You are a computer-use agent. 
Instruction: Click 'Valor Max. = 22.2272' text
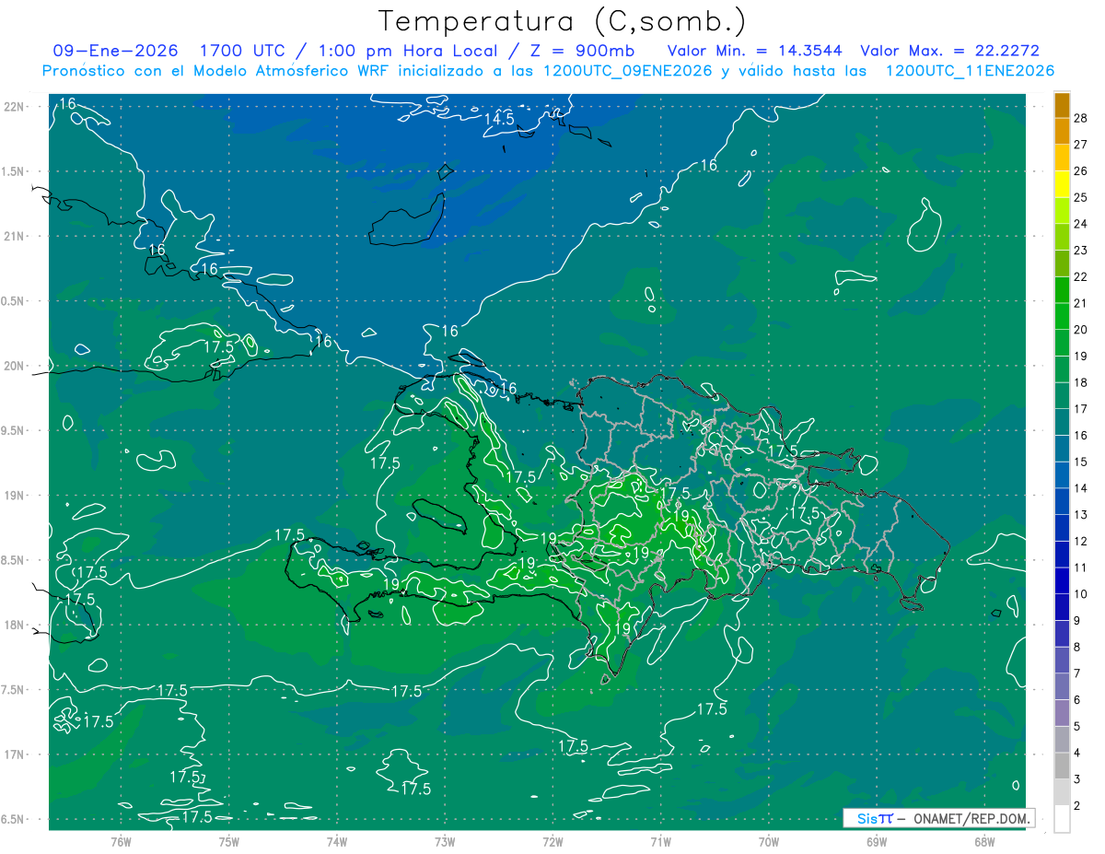pyautogui.click(x=950, y=51)
